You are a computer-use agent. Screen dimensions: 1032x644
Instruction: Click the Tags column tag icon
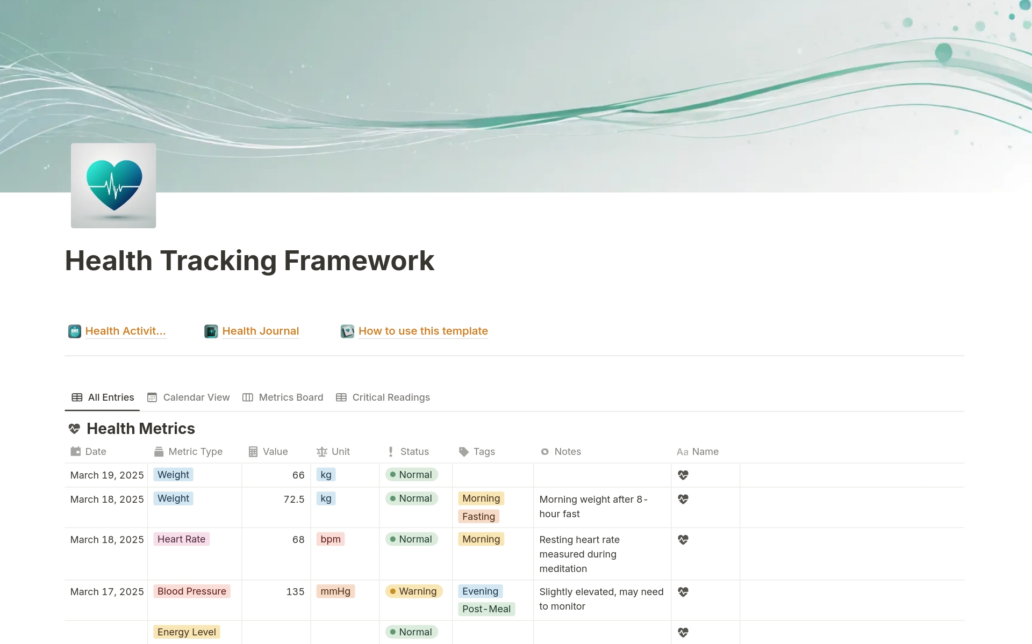pyautogui.click(x=464, y=452)
